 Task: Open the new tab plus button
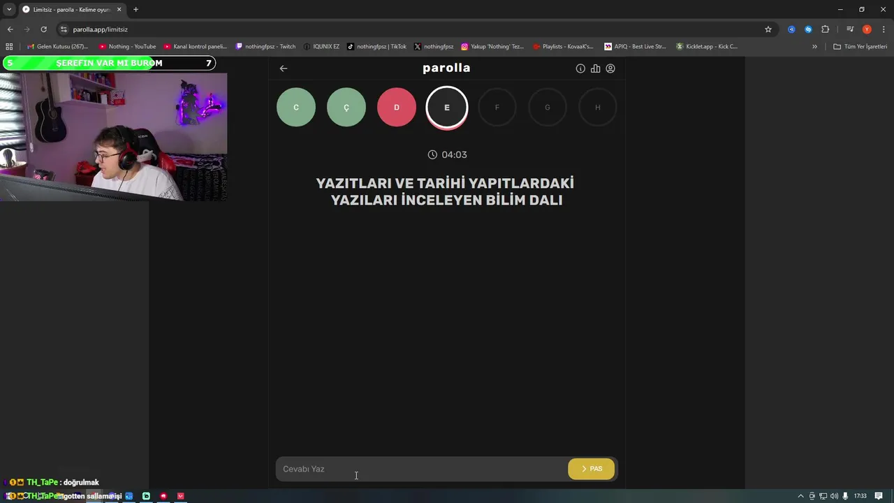135,10
